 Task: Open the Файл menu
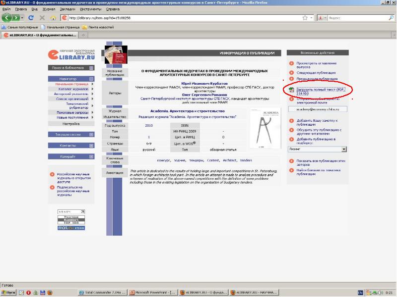(x=6, y=9)
